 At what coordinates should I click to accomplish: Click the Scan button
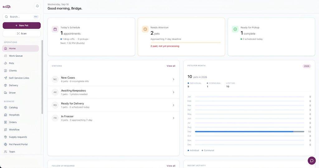click(x=21, y=33)
